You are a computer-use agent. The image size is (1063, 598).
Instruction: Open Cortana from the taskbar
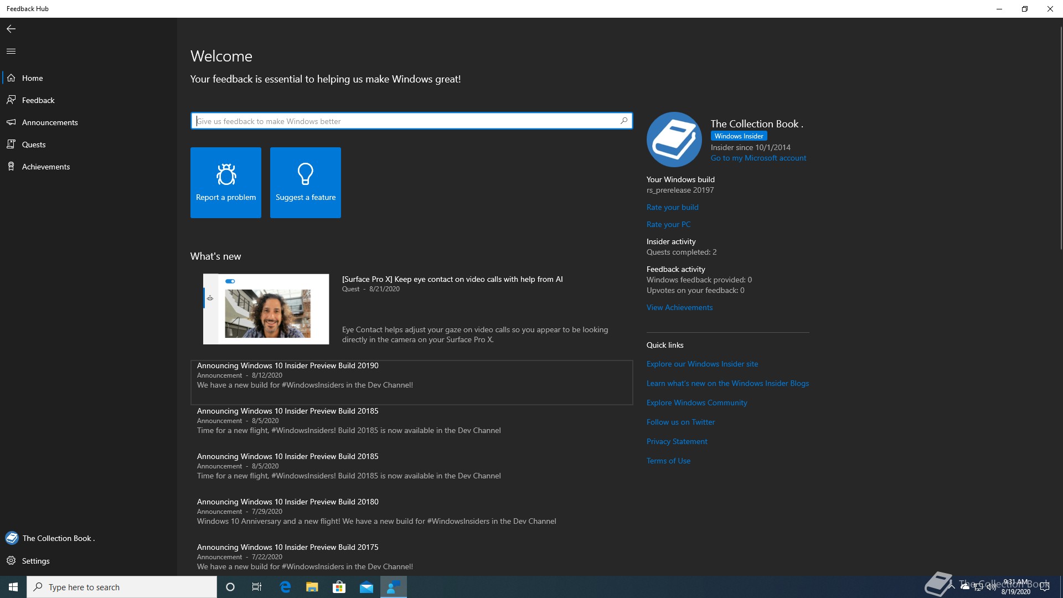(x=230, y=587)
